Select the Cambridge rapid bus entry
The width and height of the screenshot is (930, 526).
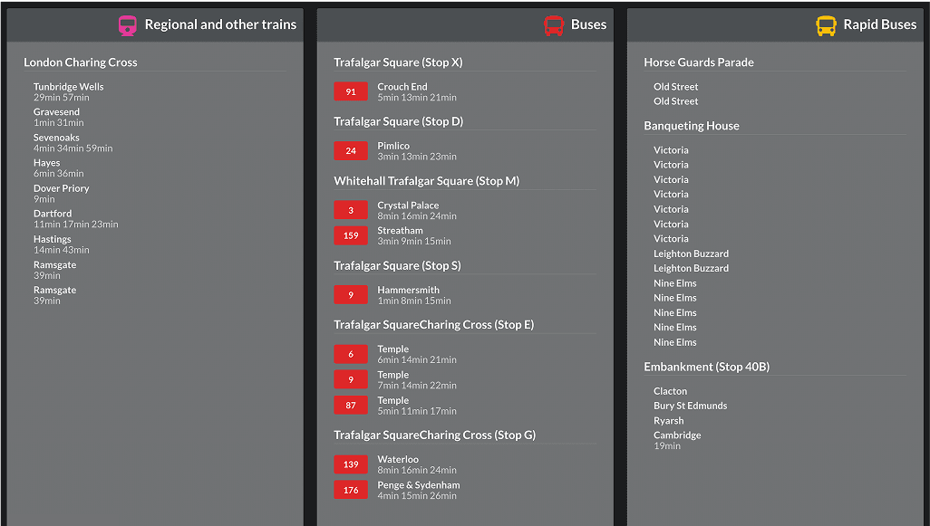(x=677, y=440)
